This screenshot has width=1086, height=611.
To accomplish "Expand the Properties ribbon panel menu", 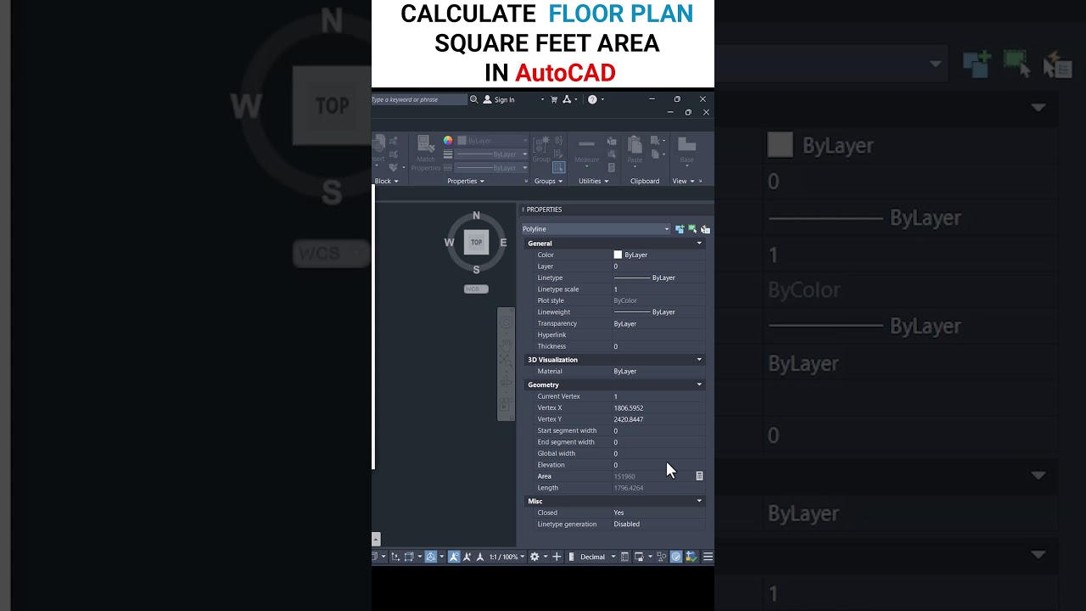I will pos(466,181).
